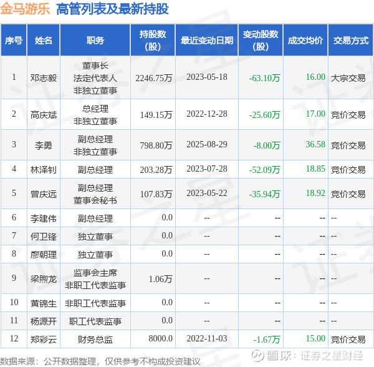Click 总经理 in 高庆斌's row
Image resolution: width=374 pixels, height=367 pixels.
coord(95,109)
